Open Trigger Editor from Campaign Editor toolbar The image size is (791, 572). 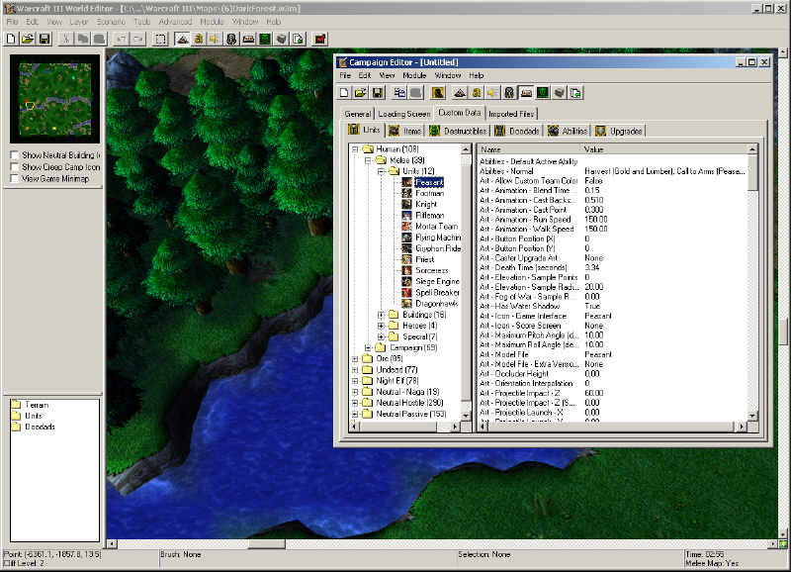tap(477, 93)
